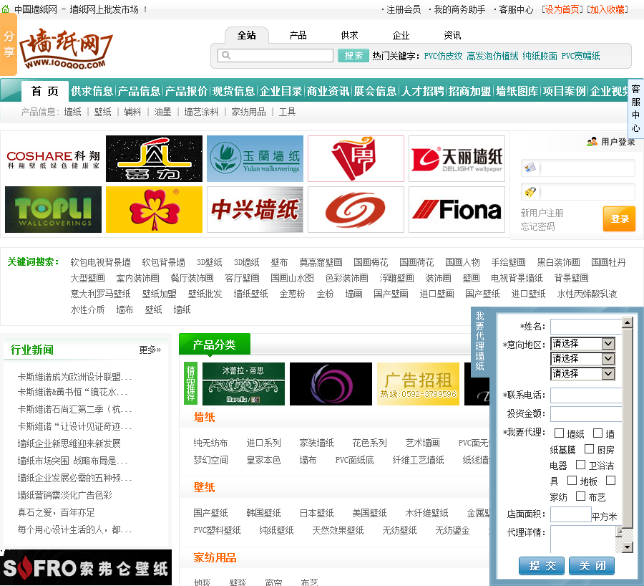Click the 我要代理墙纸 vertical side tab
The height and width of the screenshot is (586, 644).
(x=479, y=341)
